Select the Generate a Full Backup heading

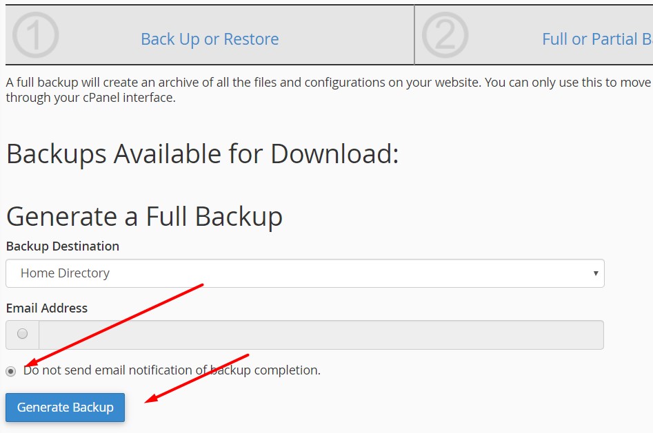click(x=144, y=216)
